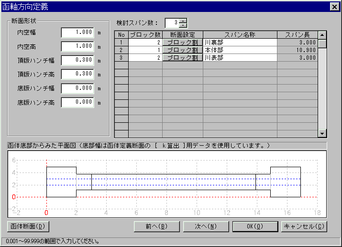
Task: Open ブロック割 for the 川裏部 span
Action: 183,42
